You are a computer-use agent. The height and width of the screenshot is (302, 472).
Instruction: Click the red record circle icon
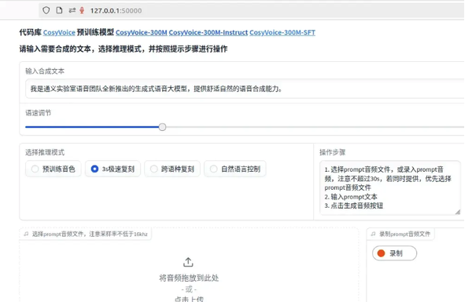[x=381, y=253]
